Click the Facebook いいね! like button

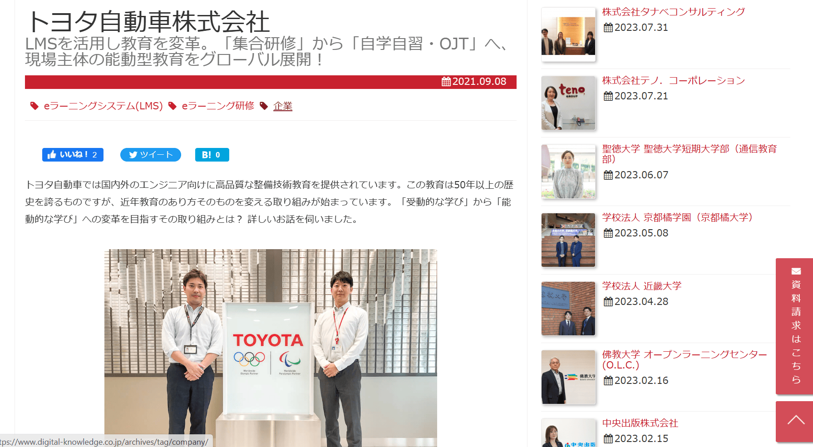tap(73, 155)
